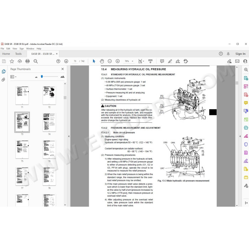
Task: Close the E45B SR document tab
Action: 57,54
